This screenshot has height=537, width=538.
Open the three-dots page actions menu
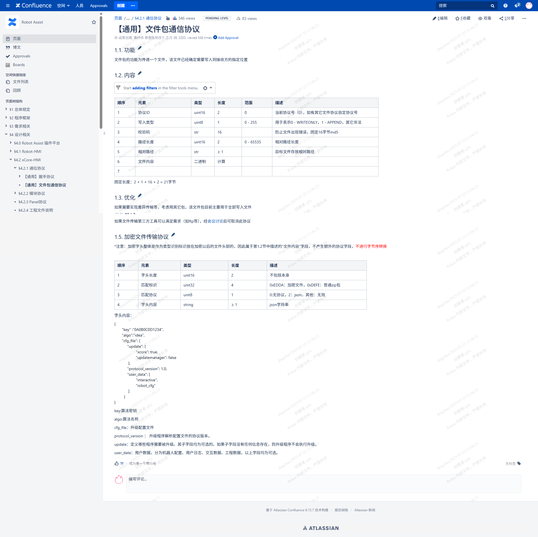point(524,18)
